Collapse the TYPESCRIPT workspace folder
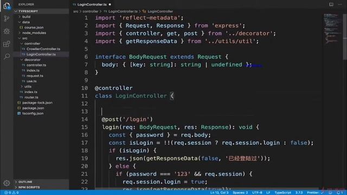This screenshot has height=195, width=347. tap(41, 11)
